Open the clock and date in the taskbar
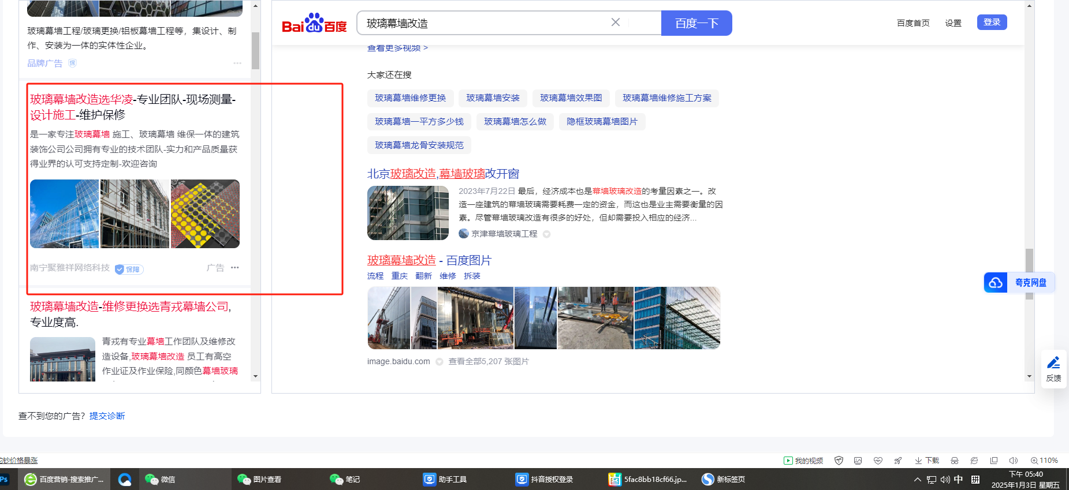The width and height of the screenshot is (1069, 490). point(1026,480)
